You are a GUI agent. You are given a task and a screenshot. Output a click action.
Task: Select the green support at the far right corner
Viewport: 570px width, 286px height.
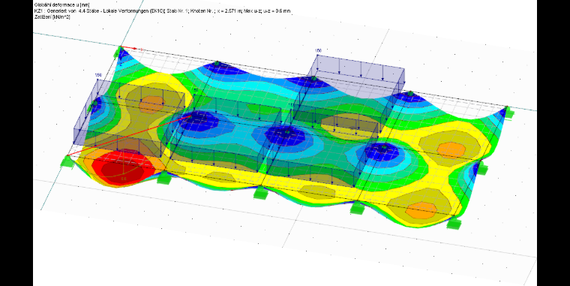coord(508,114)
